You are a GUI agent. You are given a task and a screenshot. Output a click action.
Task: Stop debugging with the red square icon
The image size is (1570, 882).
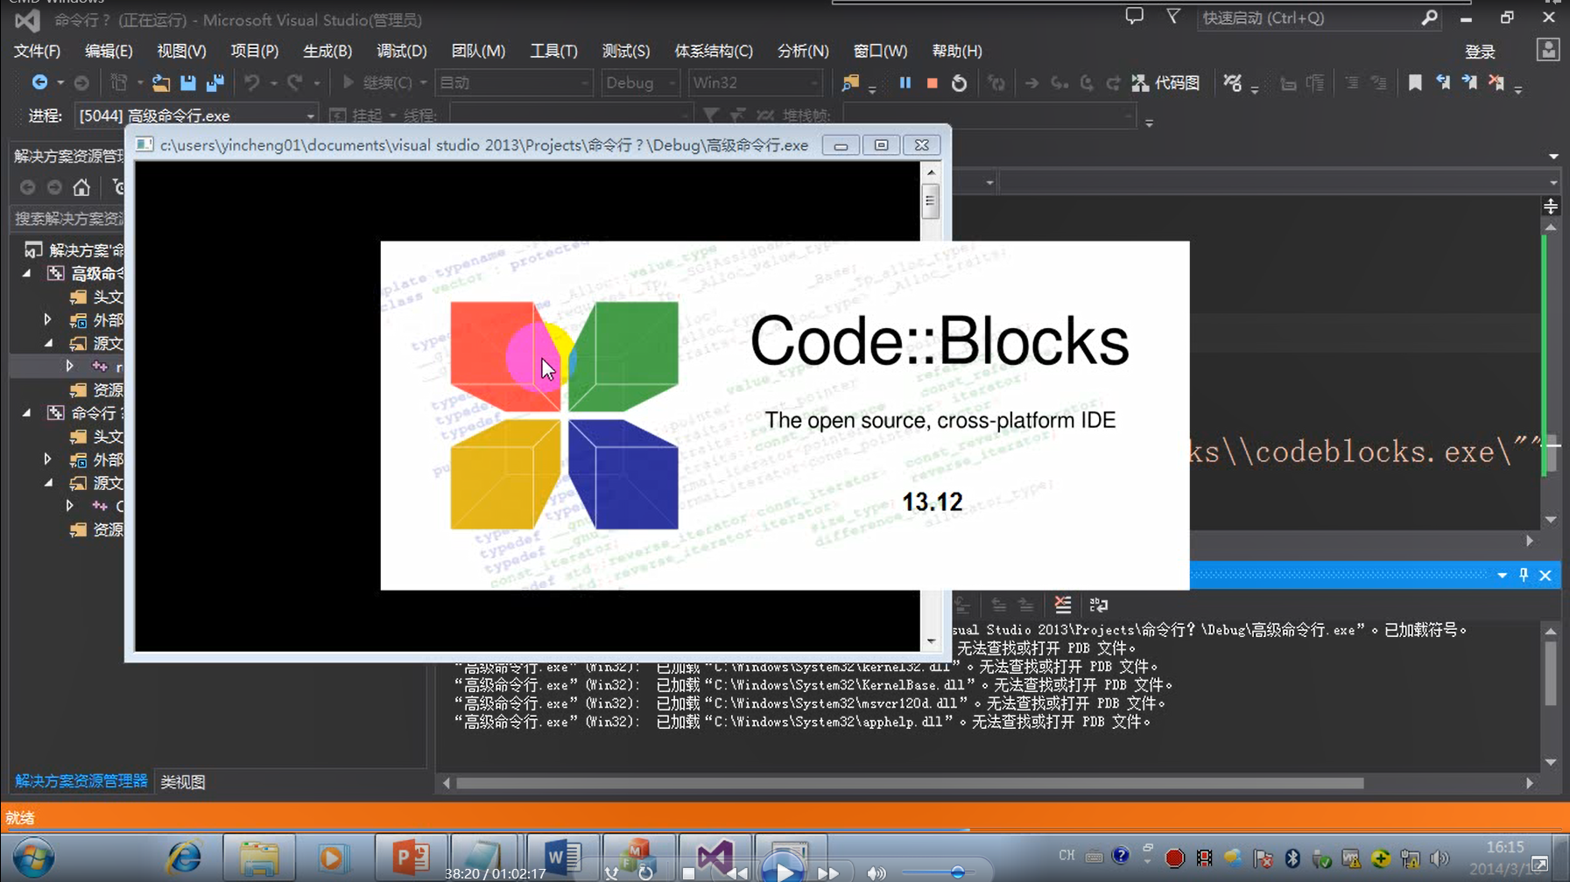[x=932, y=83]
